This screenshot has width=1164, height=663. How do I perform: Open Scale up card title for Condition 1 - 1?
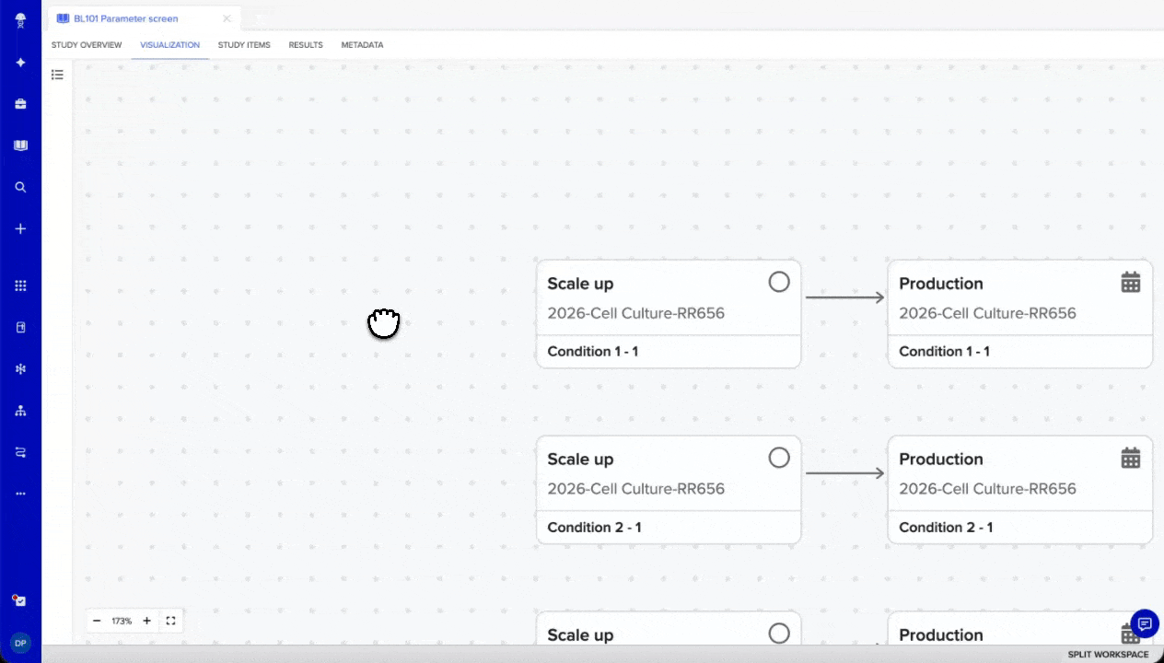tap(580, 284)
